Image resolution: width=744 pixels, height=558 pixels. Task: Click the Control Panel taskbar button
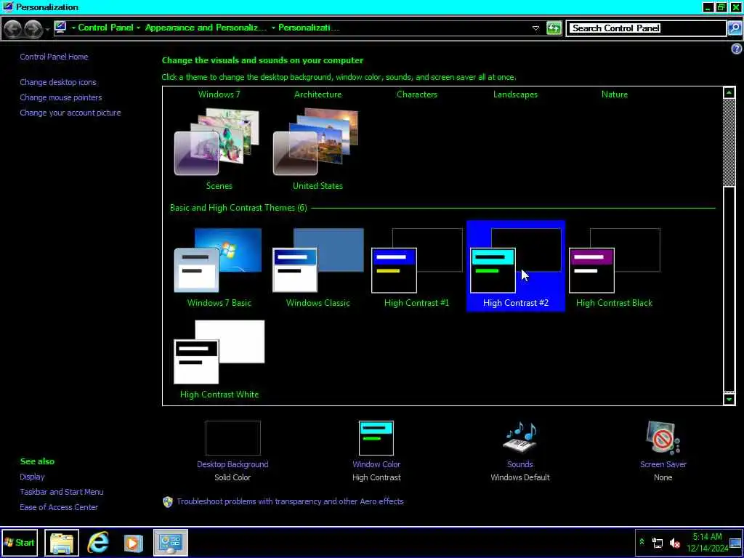coord(170,543)
